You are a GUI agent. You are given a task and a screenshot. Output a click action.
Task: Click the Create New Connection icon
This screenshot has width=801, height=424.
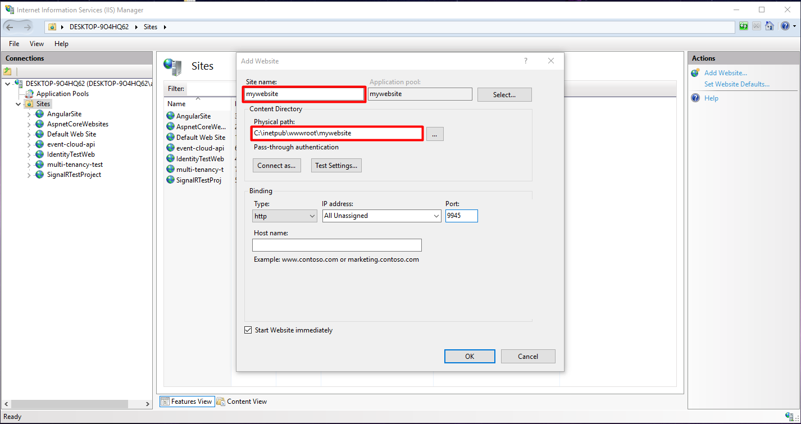[7, 71]
